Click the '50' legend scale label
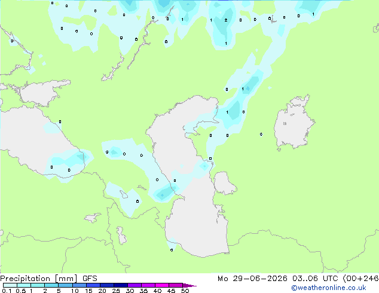The height and width of the screenshot is (293, 379). [x=185, y=291]
